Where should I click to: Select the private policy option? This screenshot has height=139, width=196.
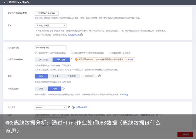tap(41, 76)
